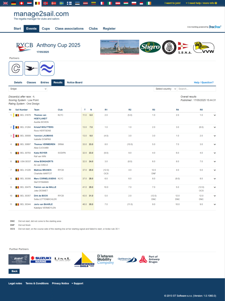
Task: Click the Winning Sails logo
Action: pyautogui.click(x=84, y=259)
